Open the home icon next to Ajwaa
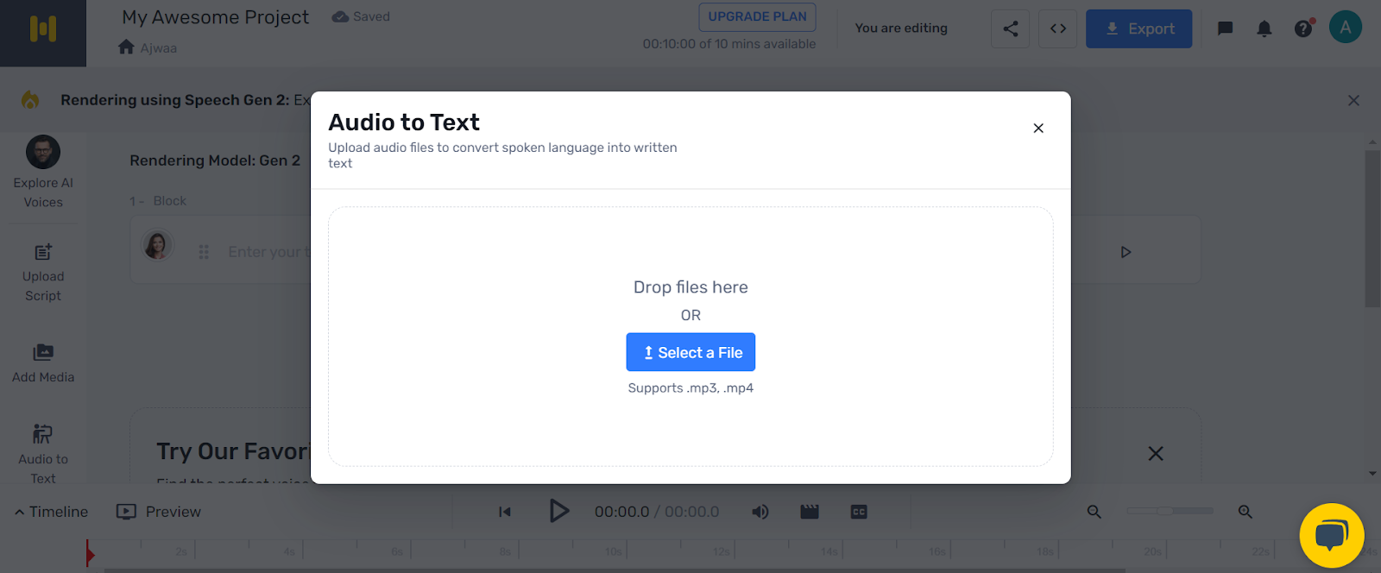The image size is (1381, 573). point(126,47)
